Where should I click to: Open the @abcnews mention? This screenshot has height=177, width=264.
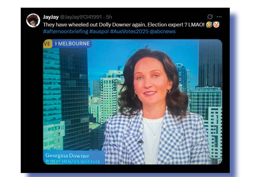pyautogui.click(x=162, y=31)
